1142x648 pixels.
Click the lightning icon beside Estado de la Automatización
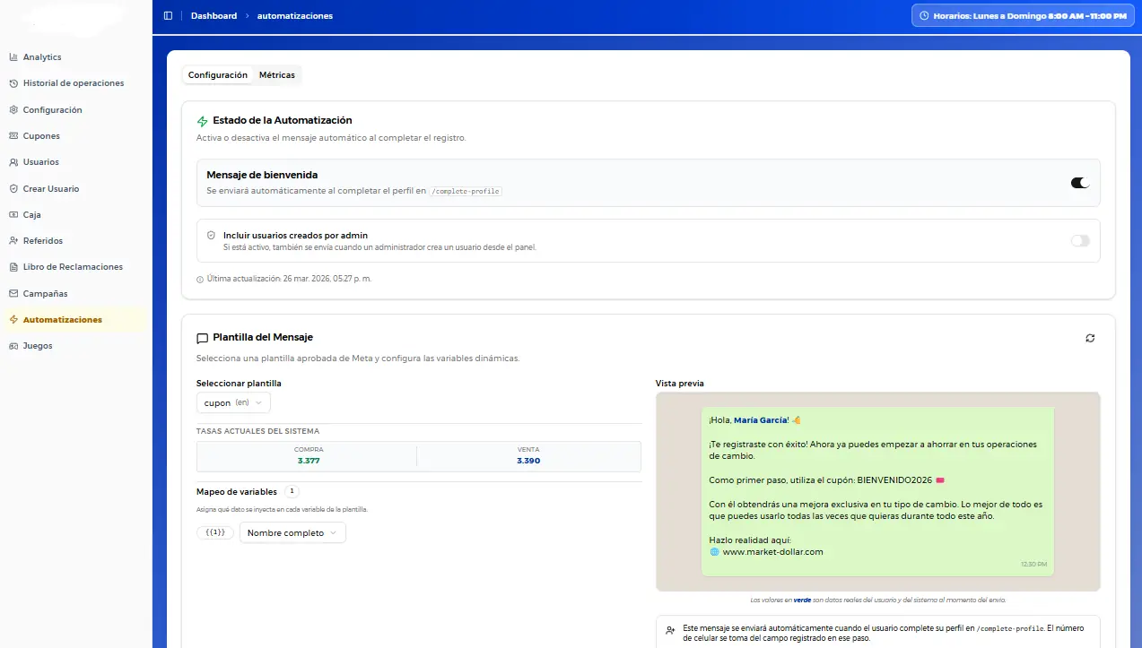(x=202, y=121)
